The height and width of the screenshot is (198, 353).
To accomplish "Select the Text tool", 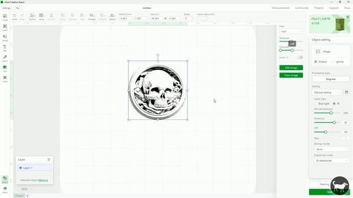I will click(x=5, y=48).
